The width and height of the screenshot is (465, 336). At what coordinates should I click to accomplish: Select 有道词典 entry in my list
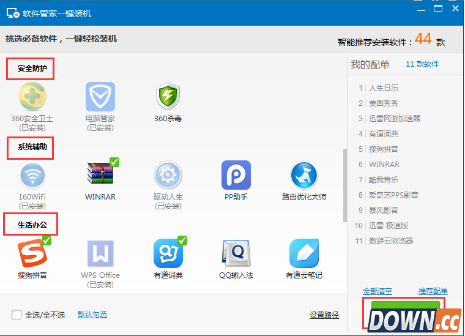[x=384, y=134]
